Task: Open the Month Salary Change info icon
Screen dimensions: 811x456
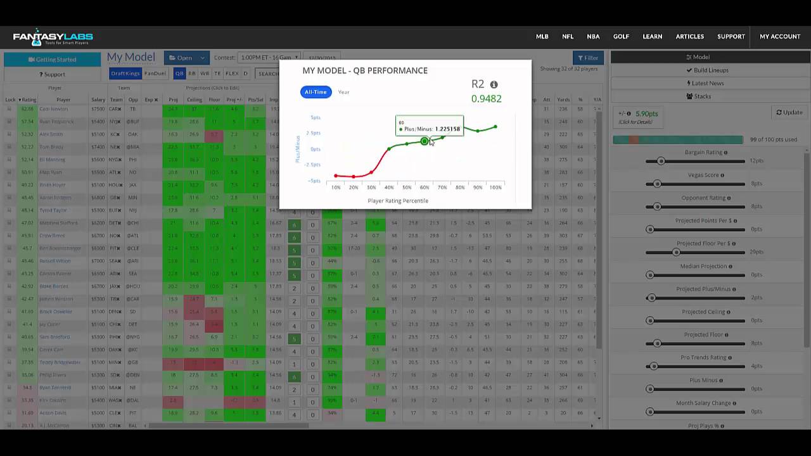Action: 734,403
